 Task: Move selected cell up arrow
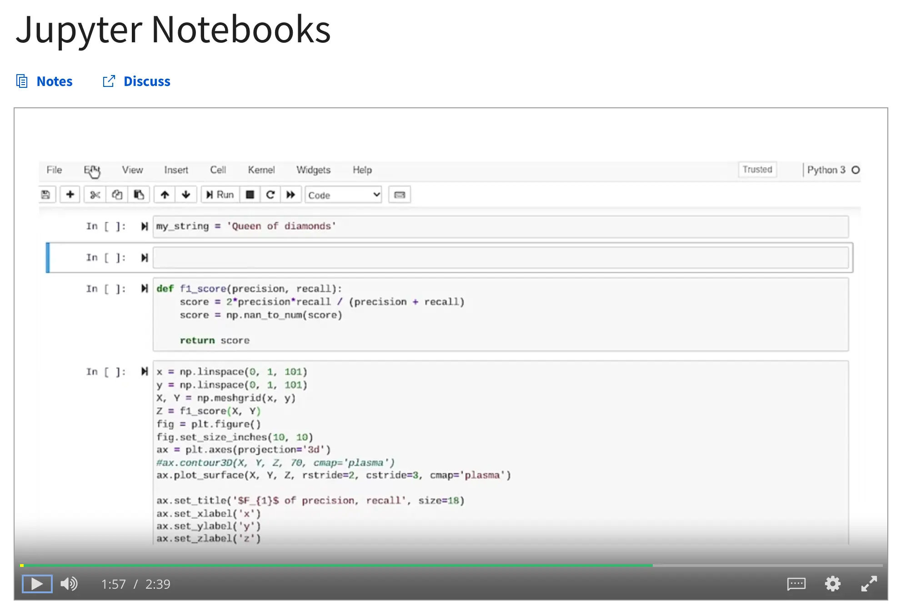[165, 195]
